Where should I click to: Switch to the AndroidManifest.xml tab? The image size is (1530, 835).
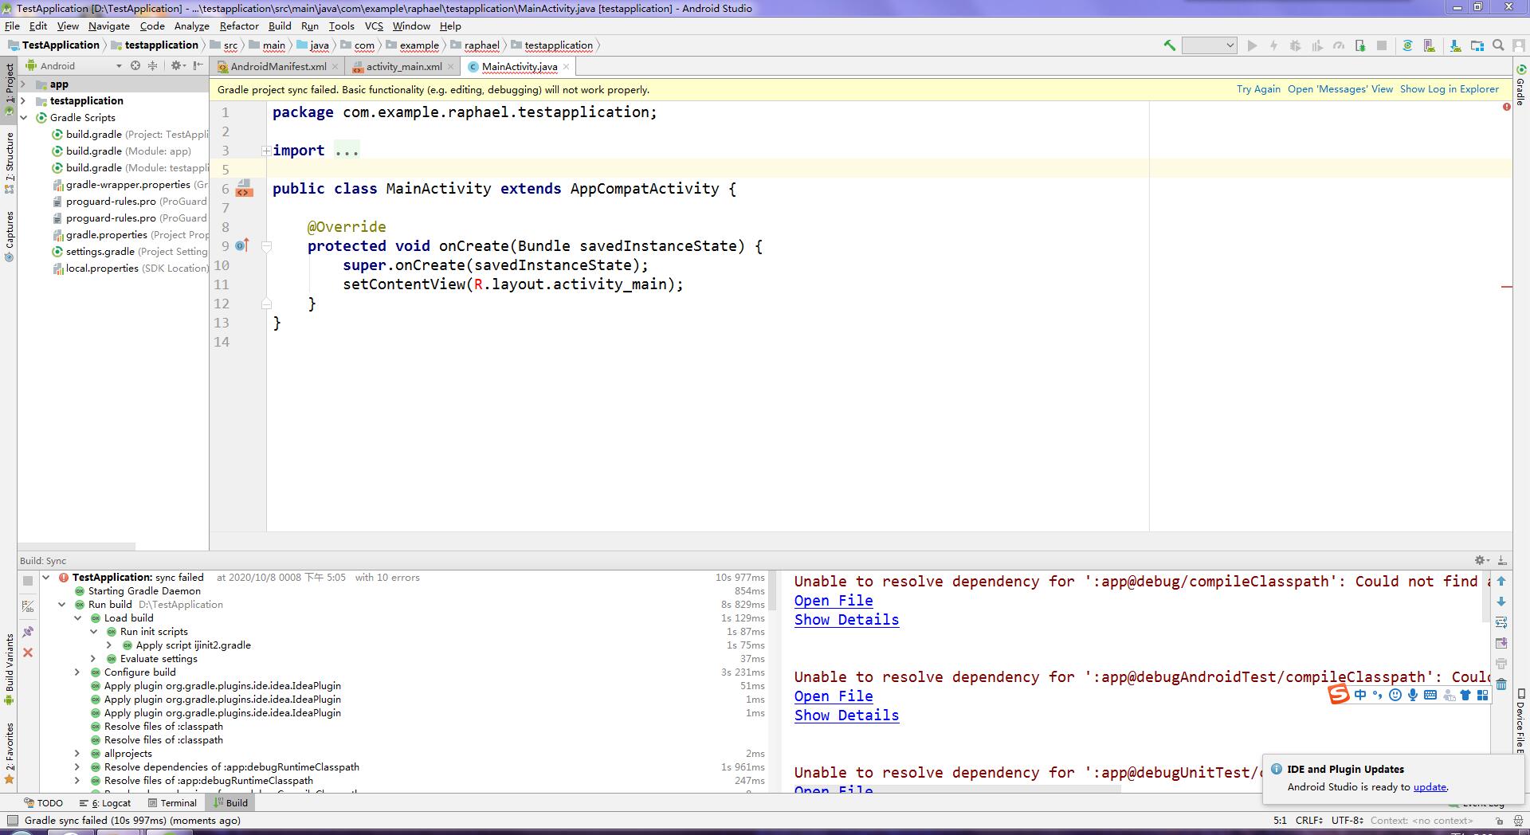(278, 67)
